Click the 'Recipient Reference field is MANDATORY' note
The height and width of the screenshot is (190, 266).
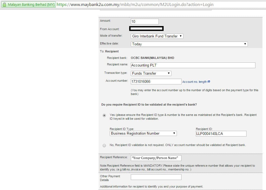point(177,167)
